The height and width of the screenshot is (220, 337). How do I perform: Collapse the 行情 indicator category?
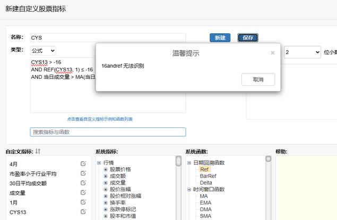99,163
